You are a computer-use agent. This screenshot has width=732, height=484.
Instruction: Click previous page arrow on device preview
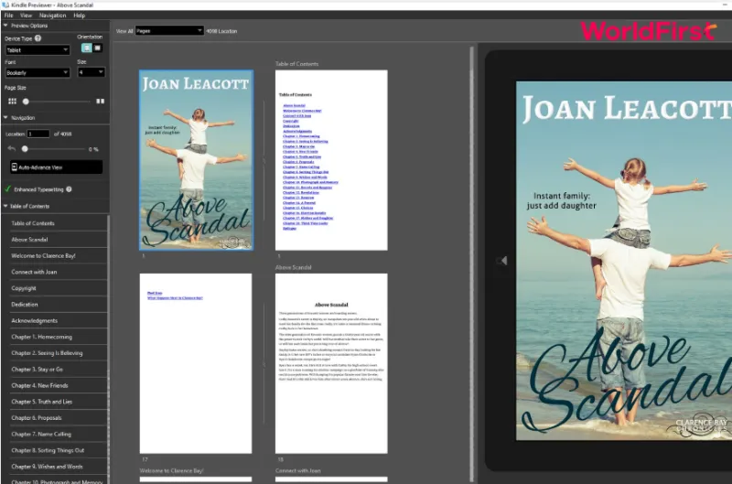pos(502,261)
